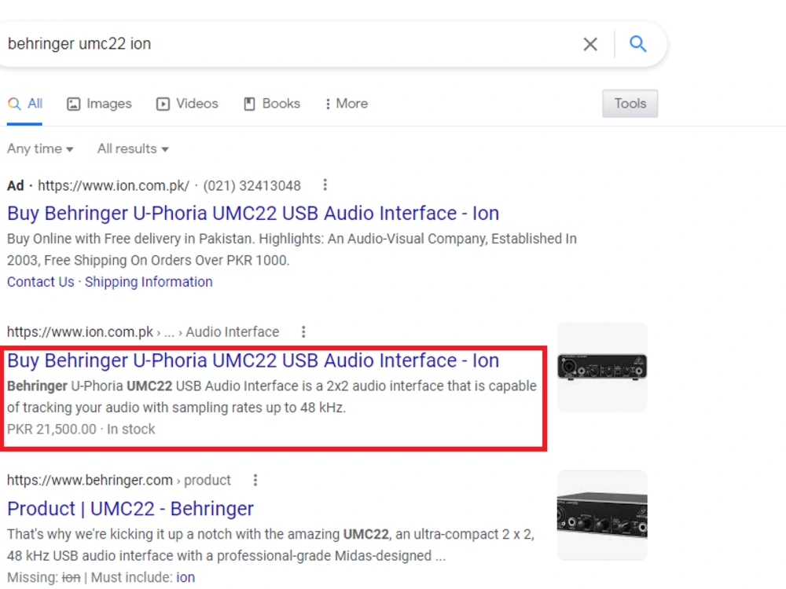Viewport: 786px width, 589px height.
Task: Follow the Contact Us sitelink
Action: pos(41,282)
